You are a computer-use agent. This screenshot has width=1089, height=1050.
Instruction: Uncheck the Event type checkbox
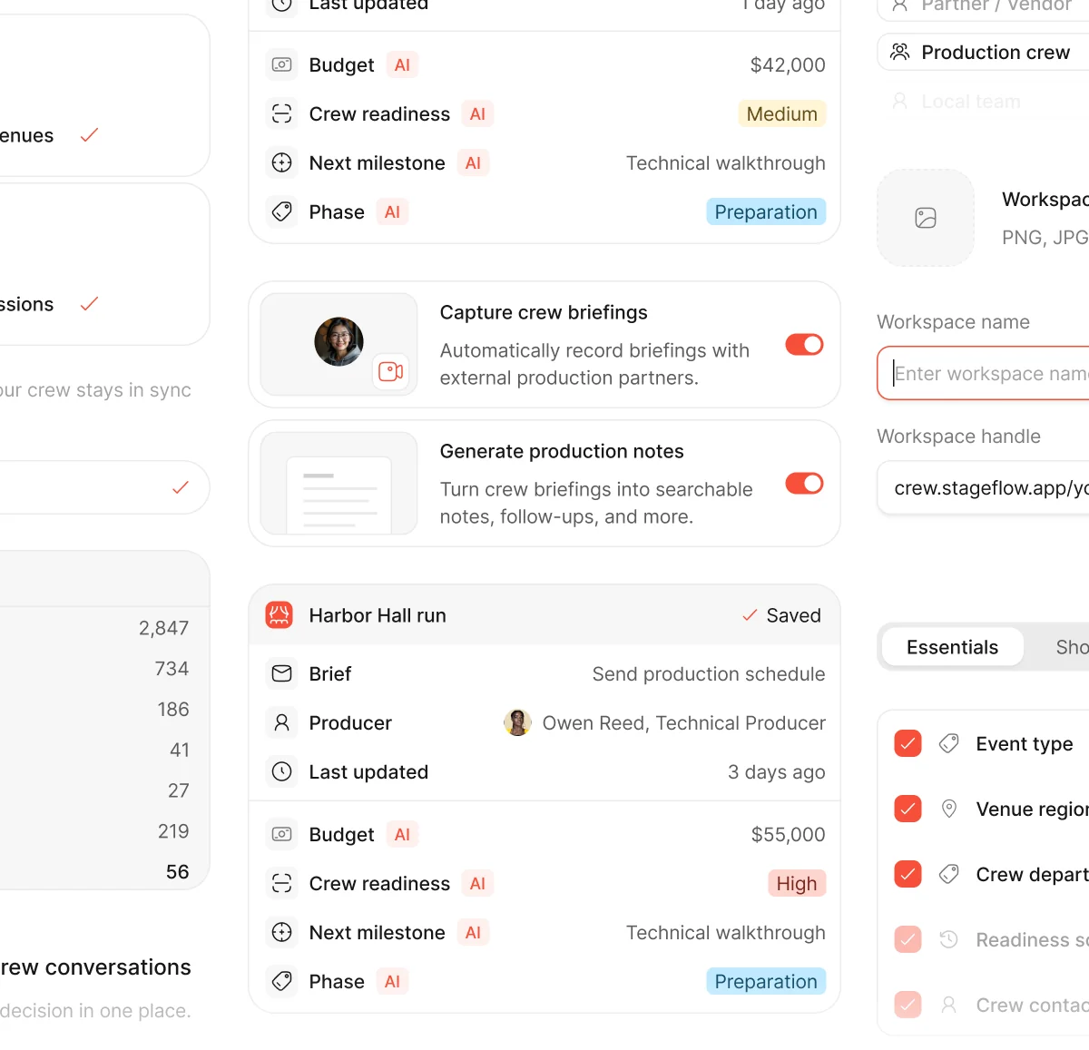(x=907, y=743)
